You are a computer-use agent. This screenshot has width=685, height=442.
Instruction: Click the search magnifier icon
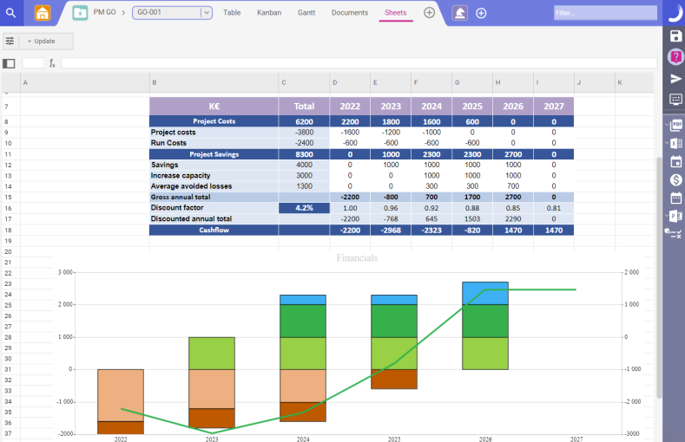click(x=10, y=13)
